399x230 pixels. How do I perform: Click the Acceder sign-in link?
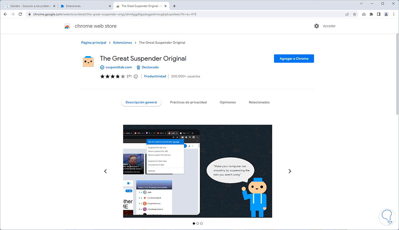click(329, 26)
